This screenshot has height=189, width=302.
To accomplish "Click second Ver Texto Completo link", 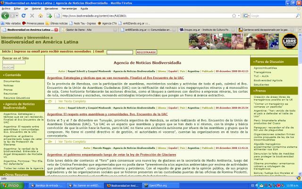I will [72, 142].
